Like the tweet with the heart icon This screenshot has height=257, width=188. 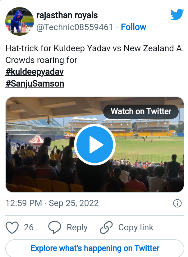tap(12, 228)
